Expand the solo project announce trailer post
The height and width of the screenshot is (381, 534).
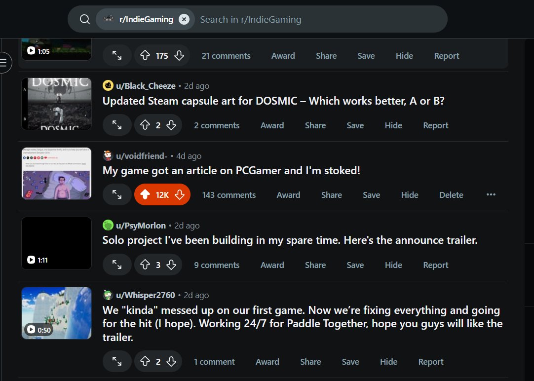(x=117, y=265)
